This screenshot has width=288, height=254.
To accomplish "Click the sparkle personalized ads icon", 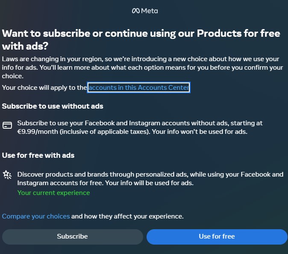I will pyautogui.click(x=7, y=174).
